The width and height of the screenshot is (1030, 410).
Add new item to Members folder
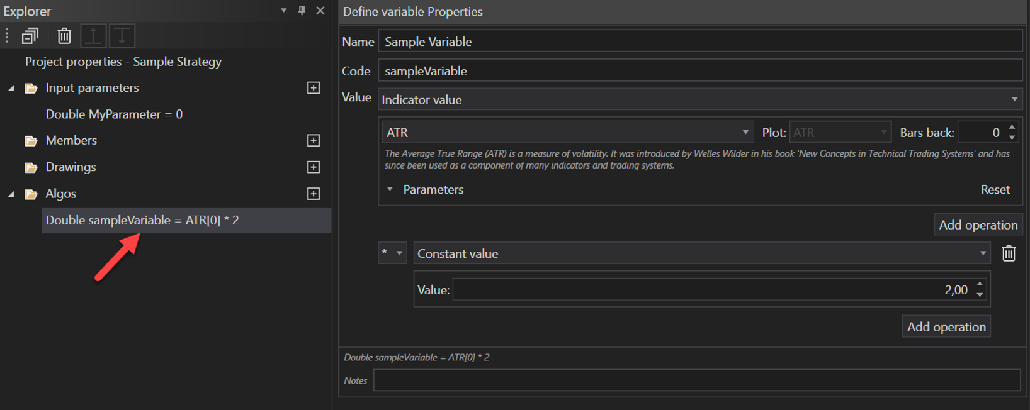[x=313, y=140]
